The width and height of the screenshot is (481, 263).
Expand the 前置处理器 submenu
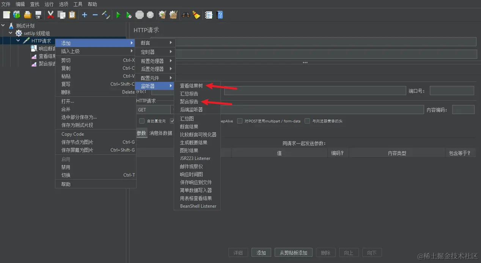(155, 61)
